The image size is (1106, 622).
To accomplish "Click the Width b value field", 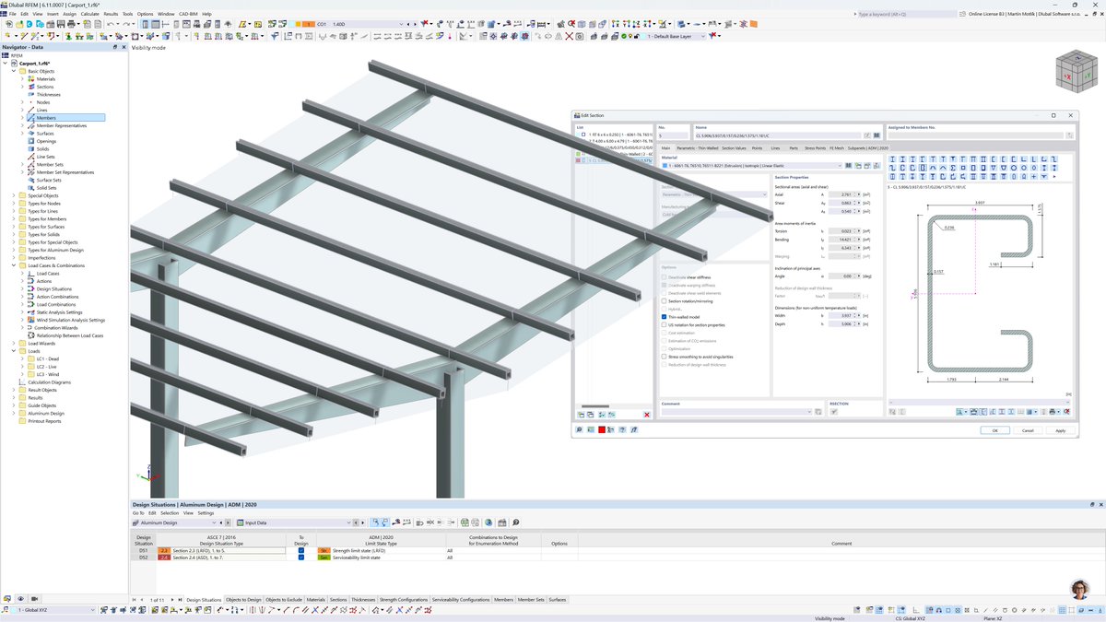I will (x=843, y=315).
